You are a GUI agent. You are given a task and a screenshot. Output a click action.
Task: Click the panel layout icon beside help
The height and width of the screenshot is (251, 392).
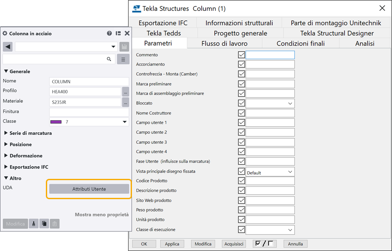(x=118, y=33)
